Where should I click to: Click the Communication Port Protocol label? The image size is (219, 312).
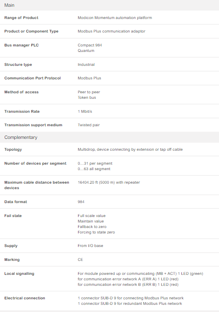pyautogui.click(x=32, y=78)
